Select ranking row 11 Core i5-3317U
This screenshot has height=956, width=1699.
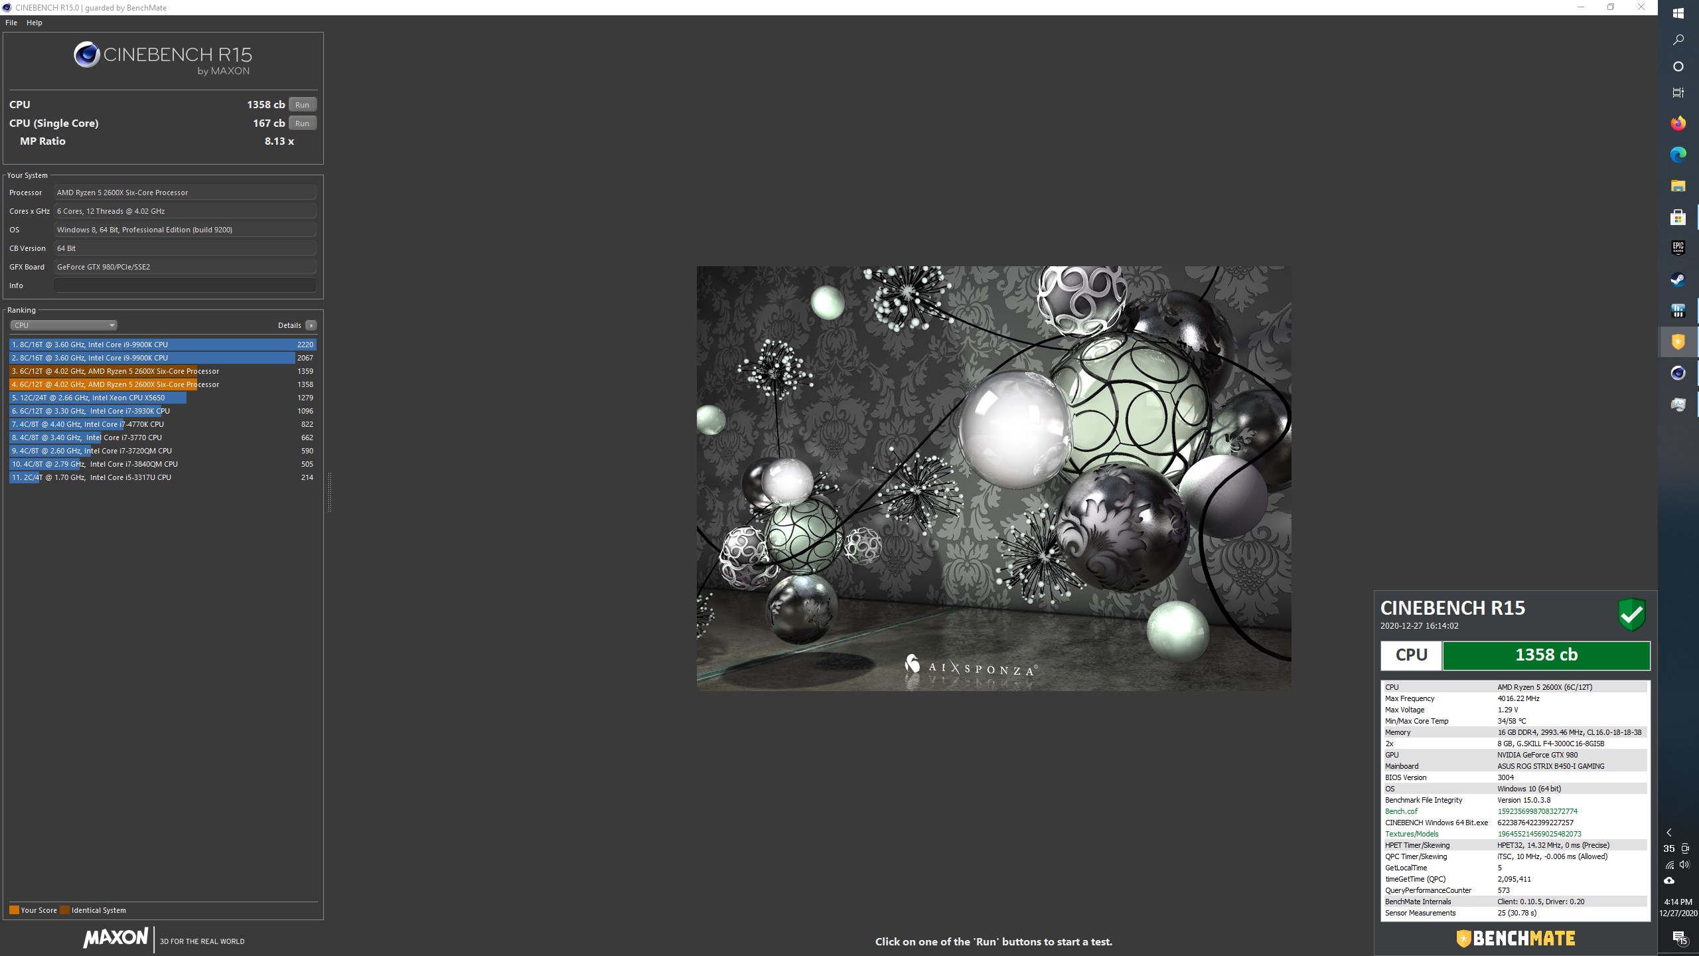click(x=163, y=477)
